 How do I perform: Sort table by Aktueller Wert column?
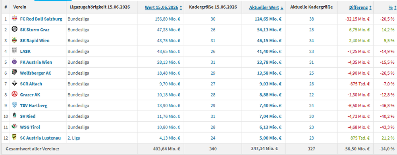266,8
